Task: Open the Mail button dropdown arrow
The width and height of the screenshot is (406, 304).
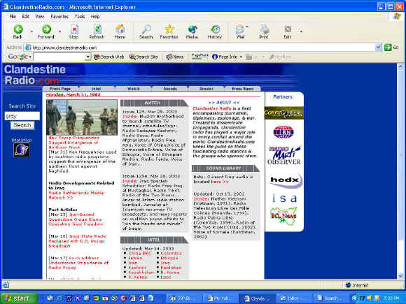Action: tap(247, 27)
